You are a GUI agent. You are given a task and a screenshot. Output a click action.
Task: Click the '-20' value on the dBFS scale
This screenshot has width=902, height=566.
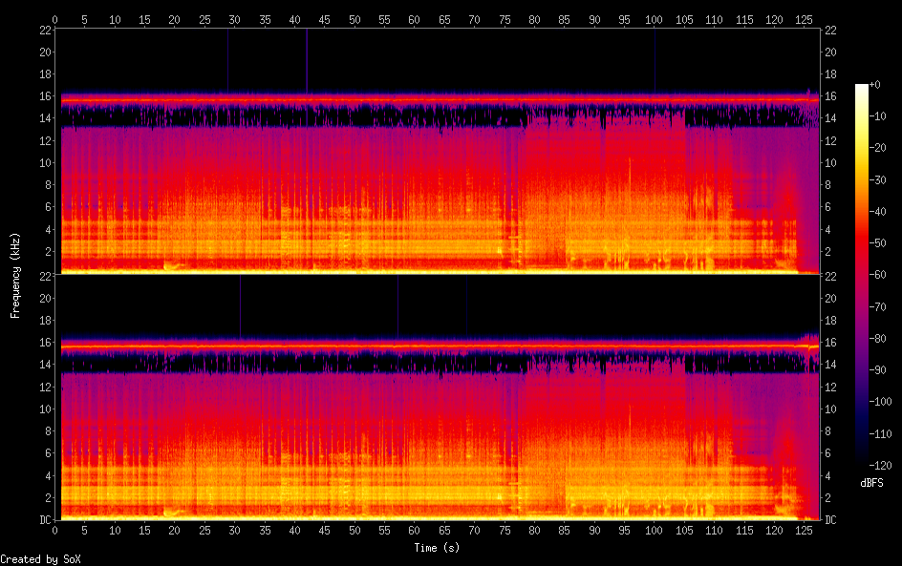pyautogui.click(x=878, y=148)
